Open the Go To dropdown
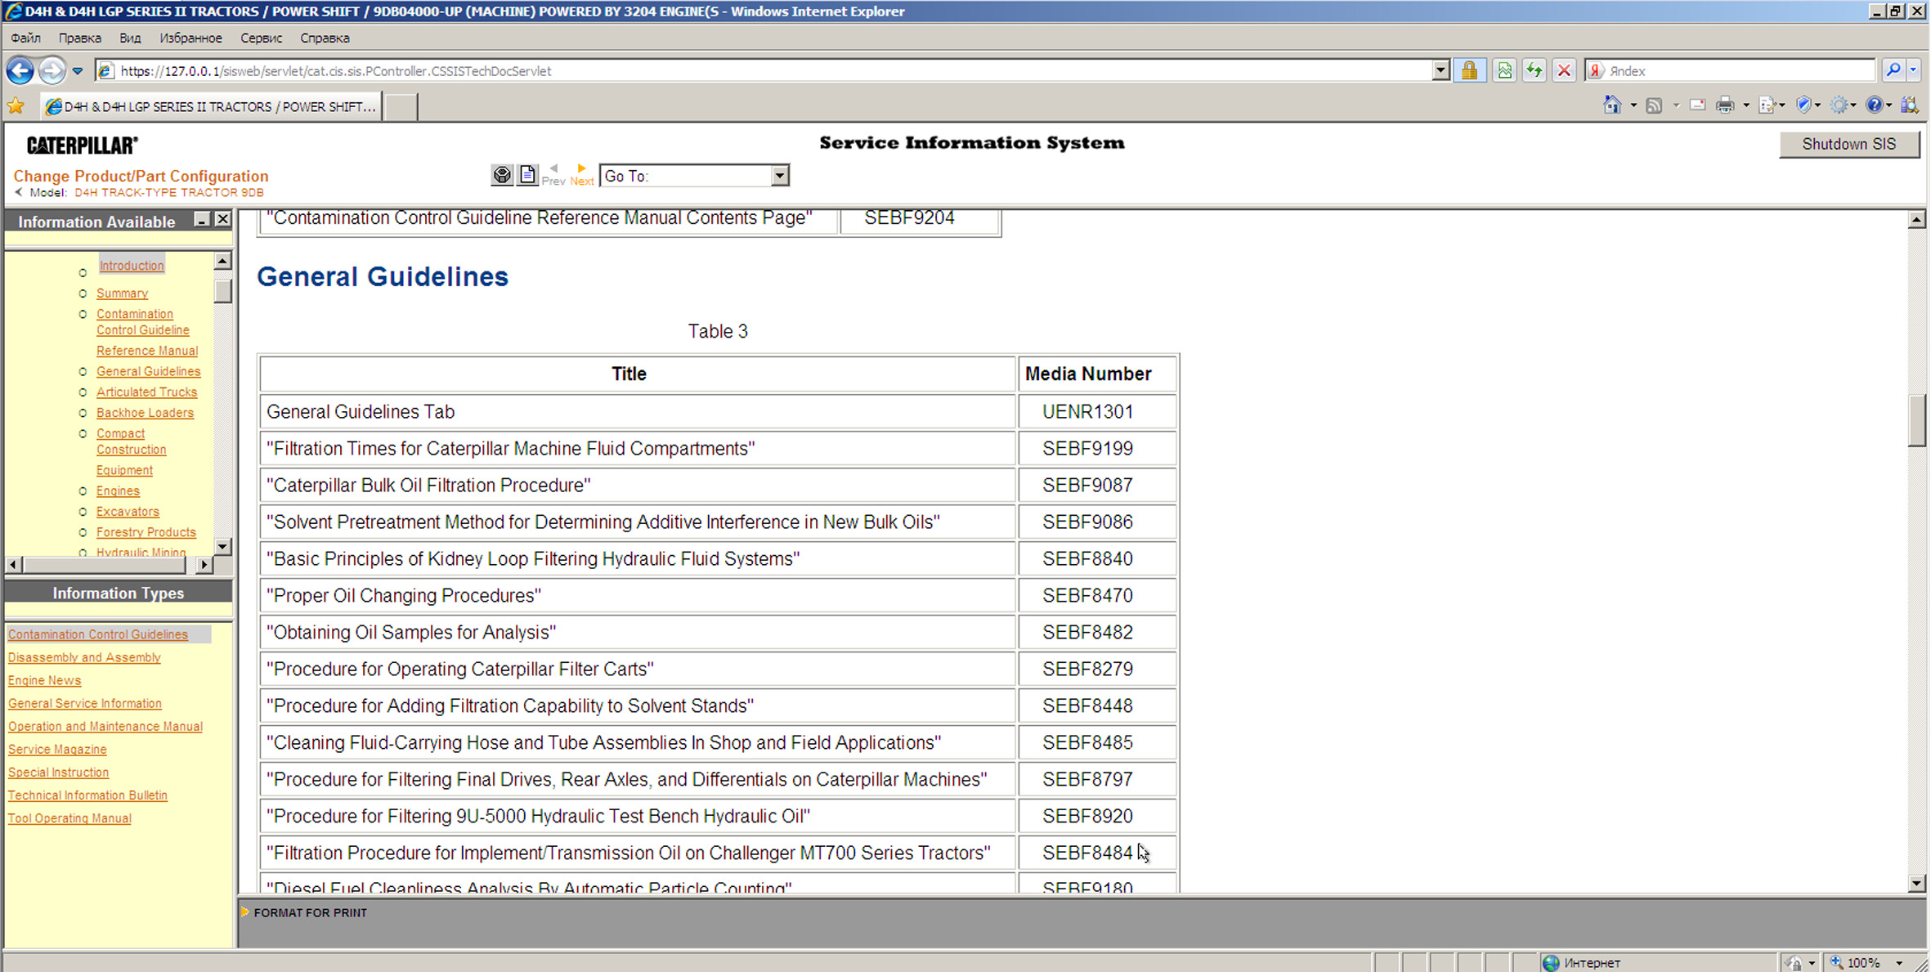Screen dimensions: 1931x972 point(779,176)
